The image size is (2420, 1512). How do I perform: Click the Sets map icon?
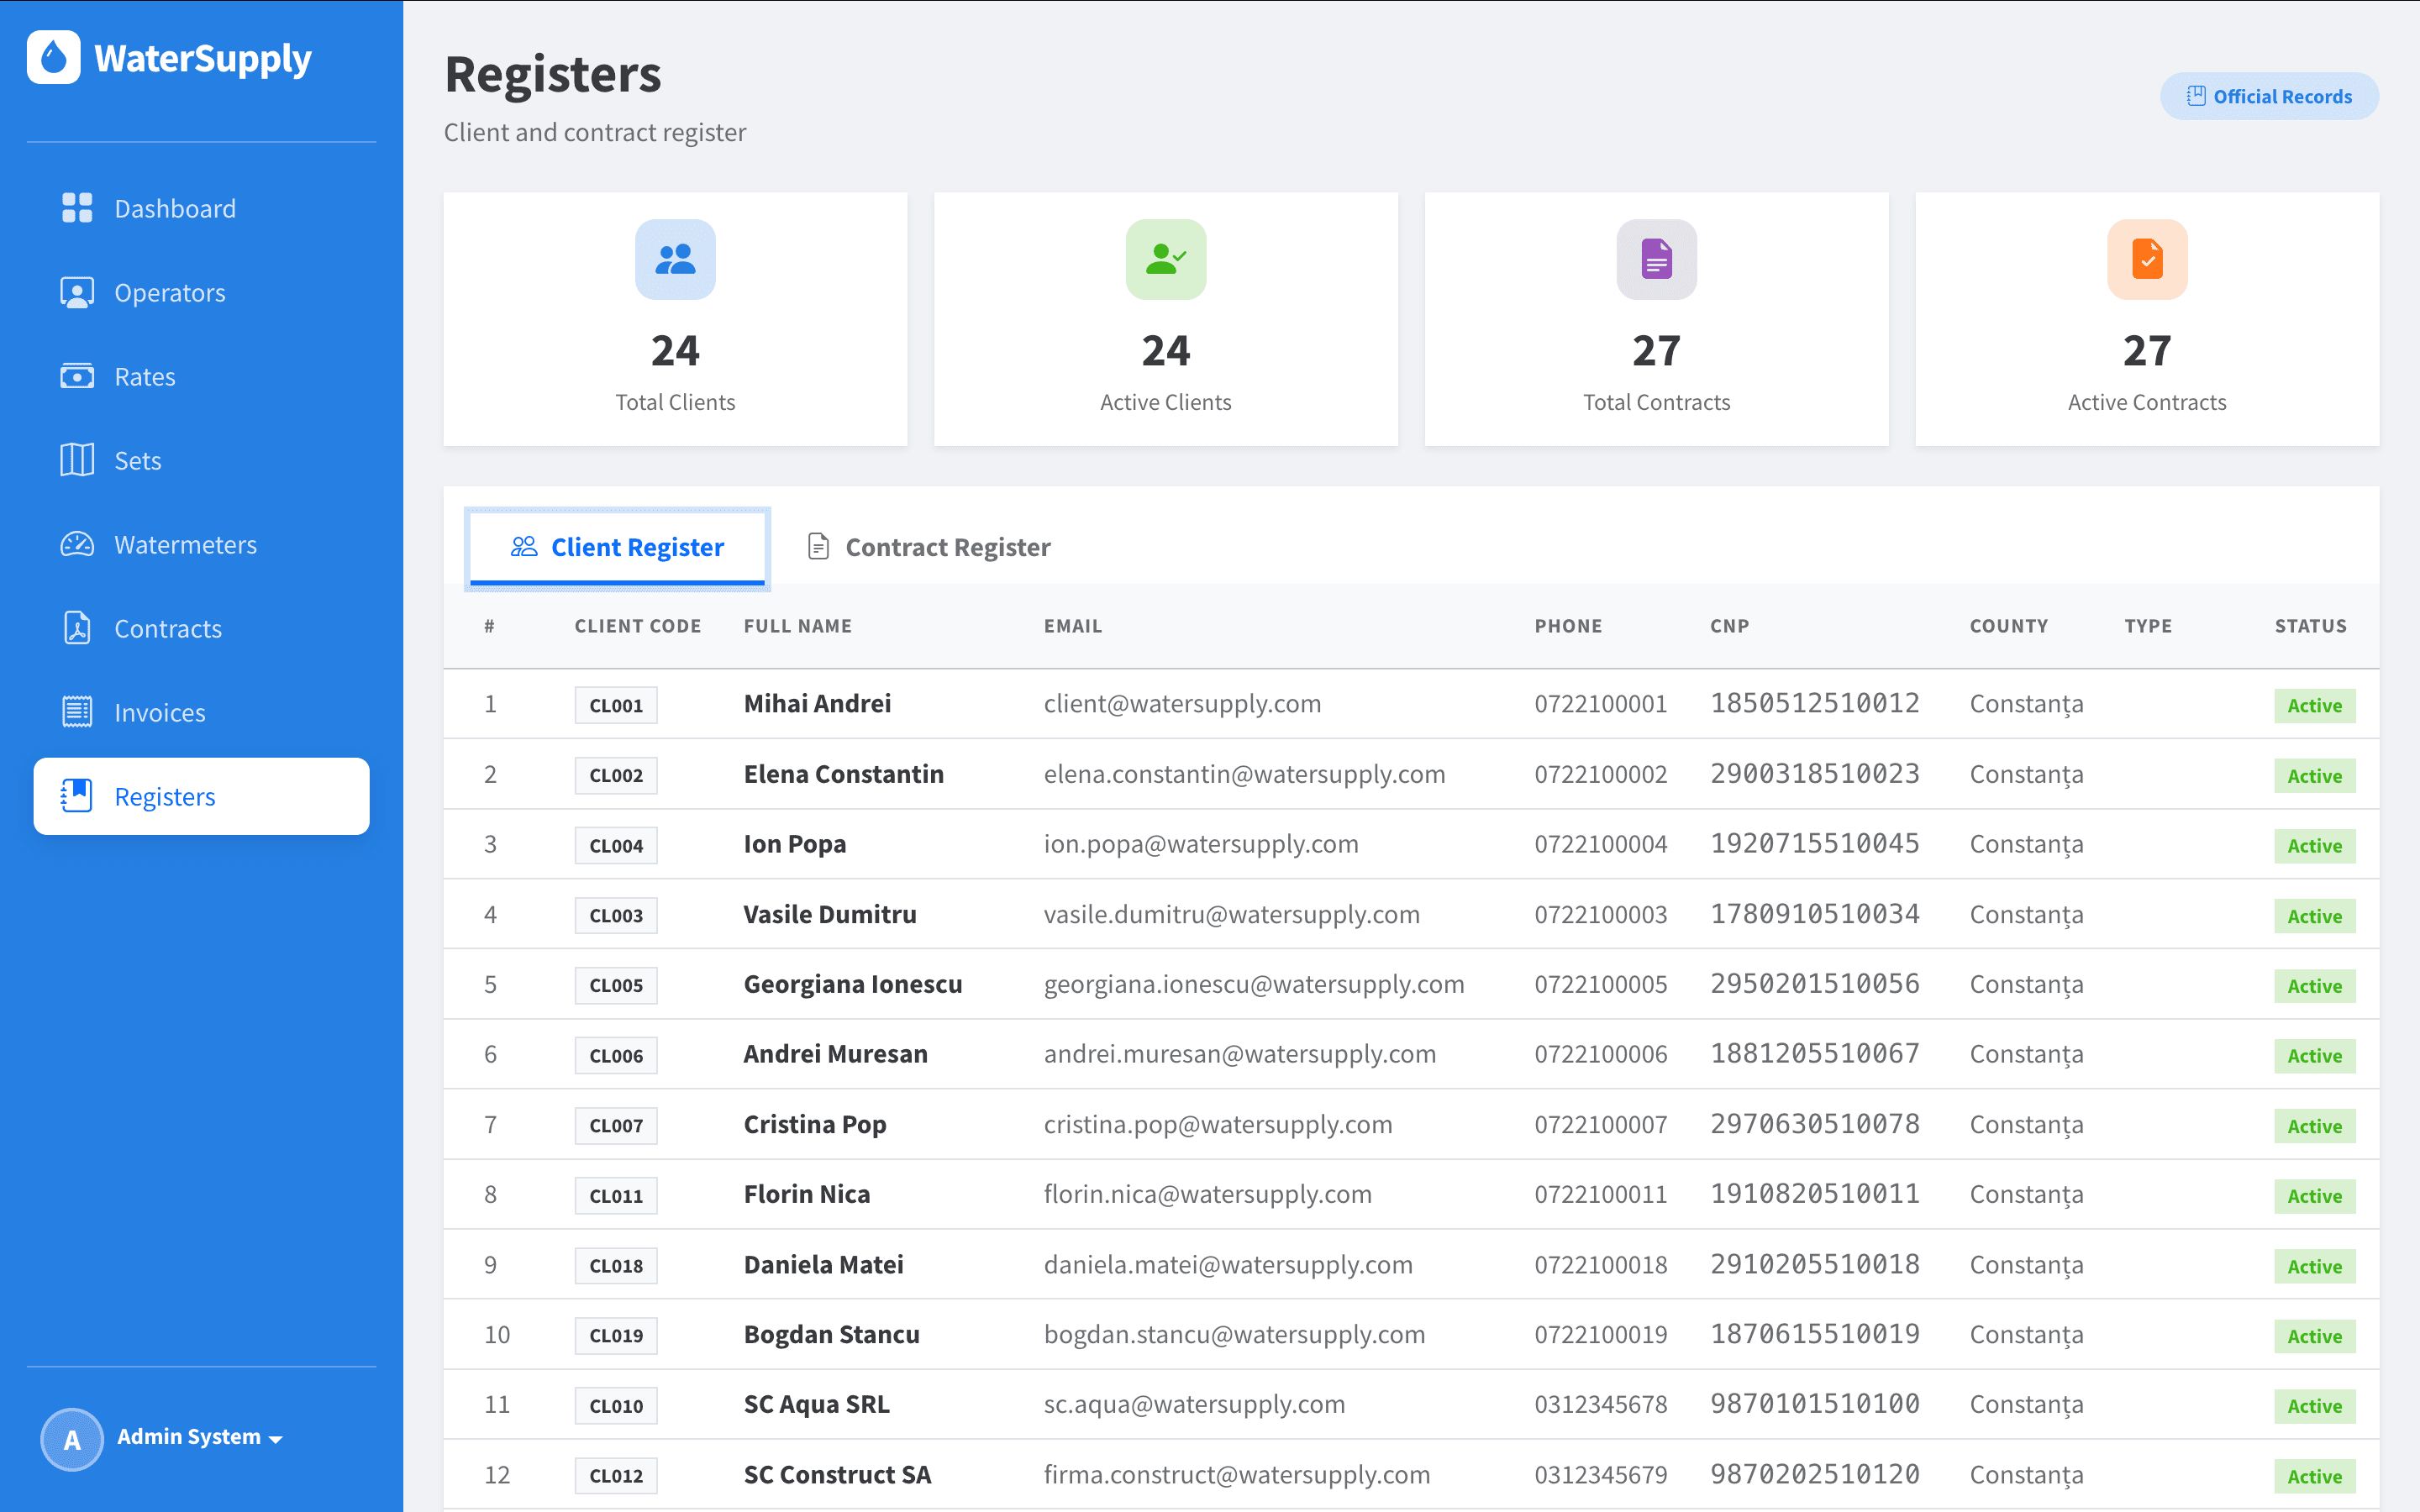(x=77, y=460)
